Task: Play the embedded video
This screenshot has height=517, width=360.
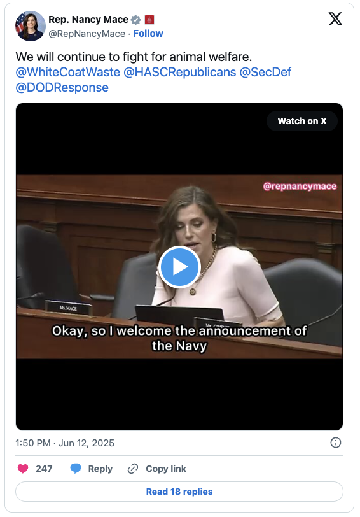Action: click(x=179, y=267)
